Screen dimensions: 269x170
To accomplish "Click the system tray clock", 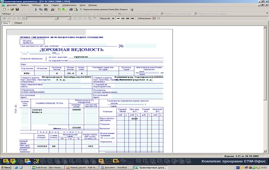I will (x=264, y=167).
